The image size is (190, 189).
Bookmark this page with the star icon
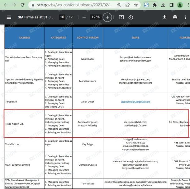pos(136,5)
